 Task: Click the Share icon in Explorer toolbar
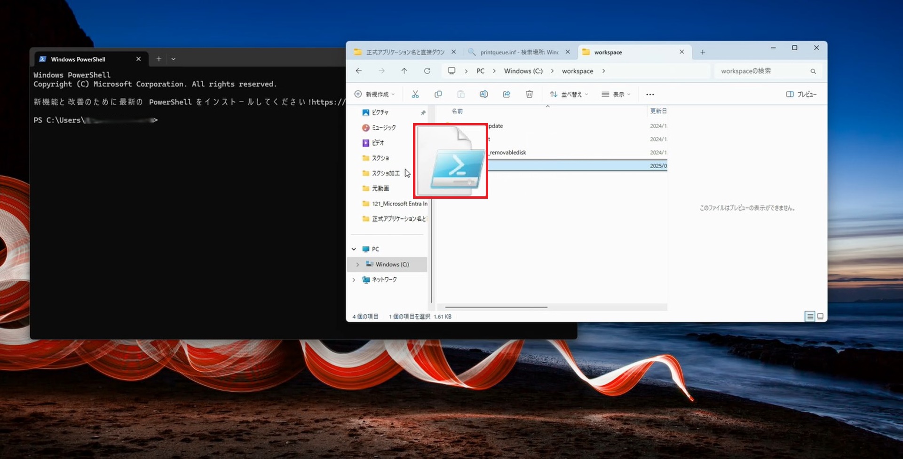click(x=507, y=94)
